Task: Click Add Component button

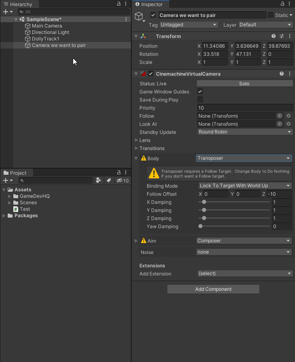Action: 213,289
